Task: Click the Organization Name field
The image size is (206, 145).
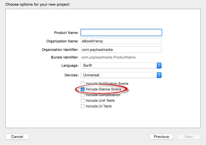Action: pyautogui.click(x=121, y=41)
